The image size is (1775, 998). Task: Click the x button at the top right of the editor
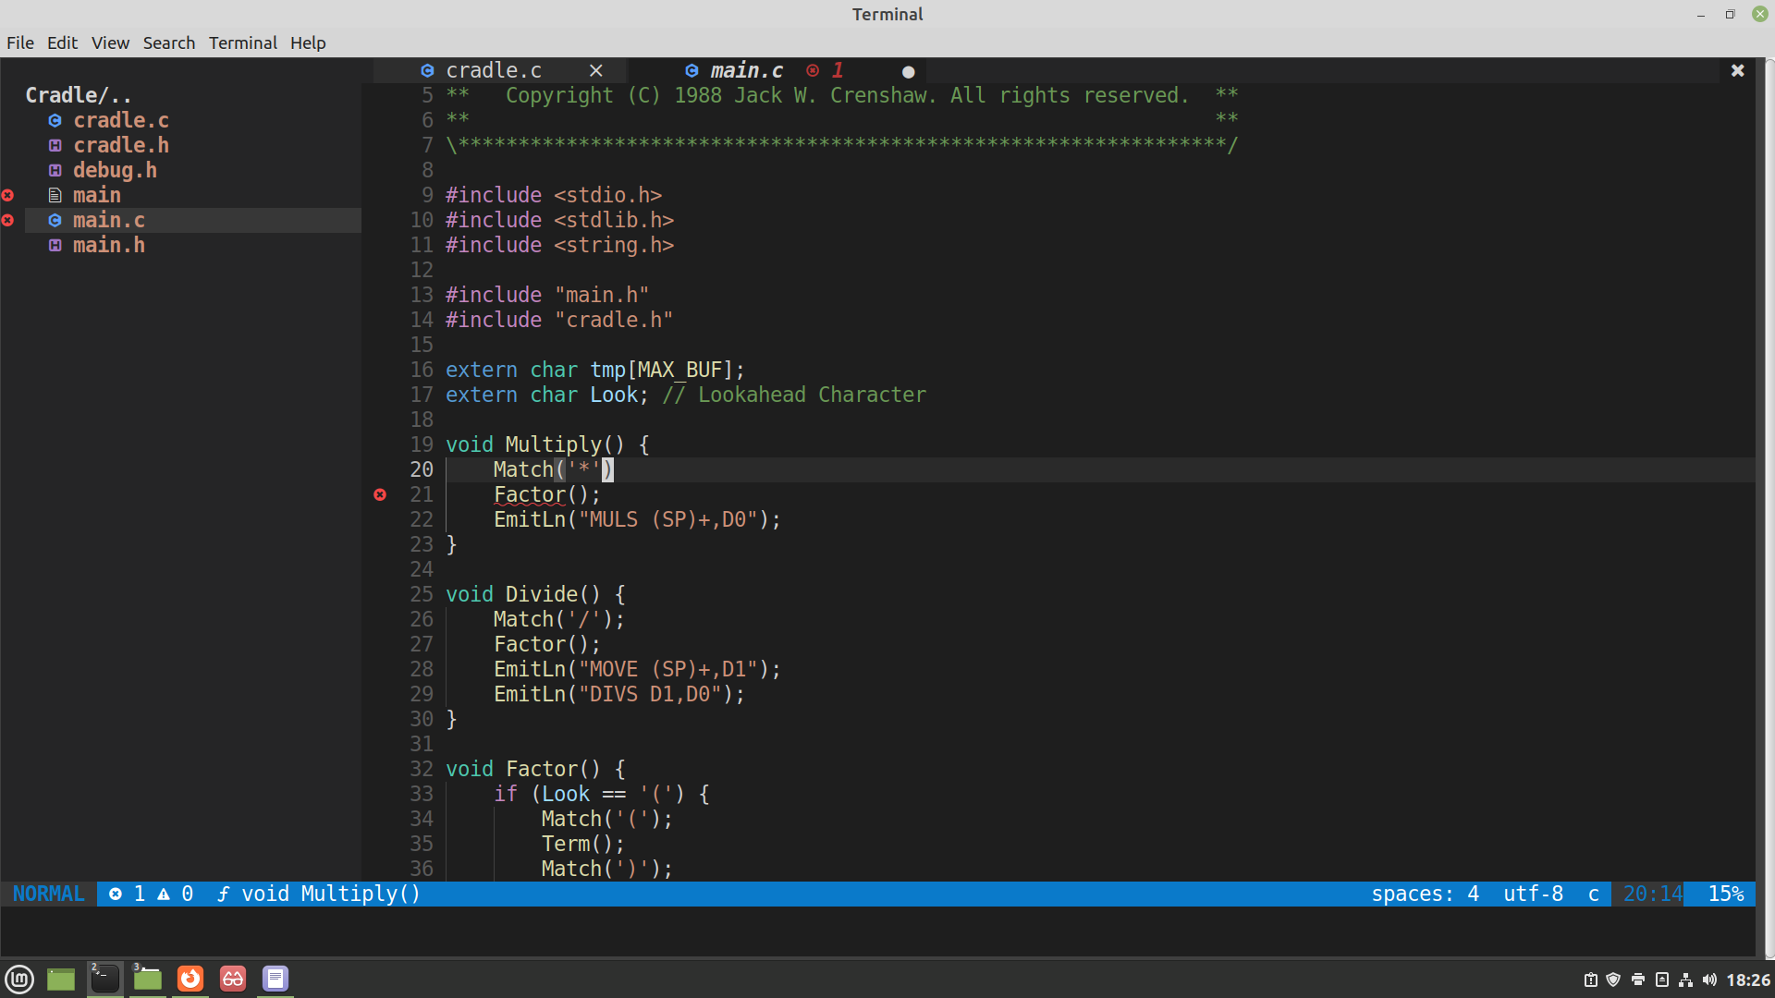click(1737, 70)
